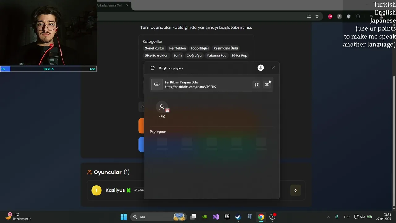
Task: Open network settings tray icon
Action: click(356, 217)
